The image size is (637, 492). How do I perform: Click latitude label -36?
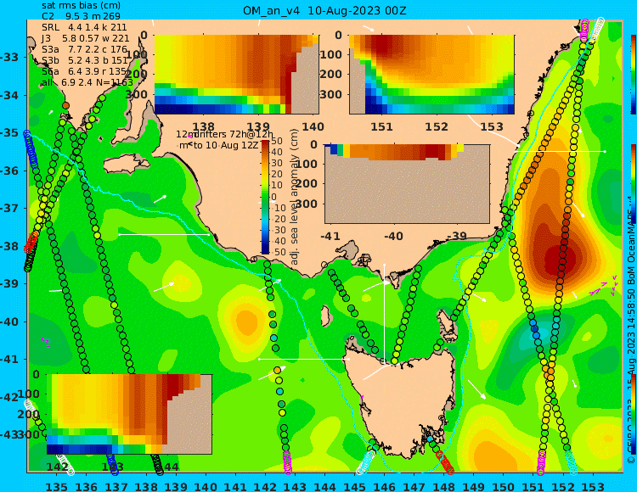coord(9,171)
